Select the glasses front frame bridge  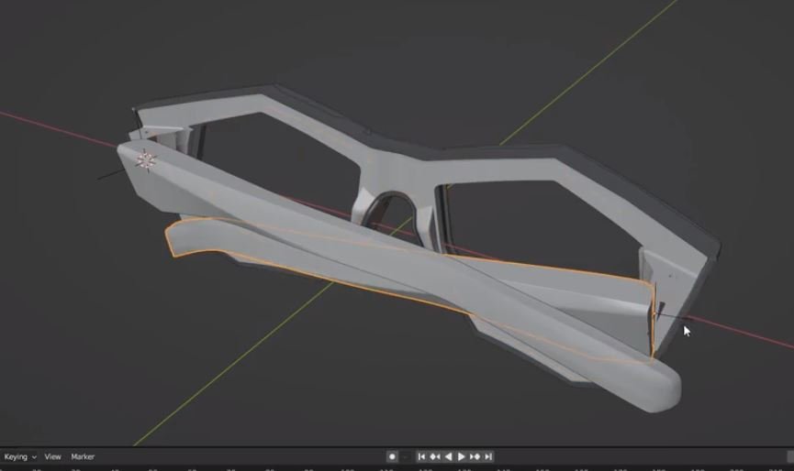(x=400, y=172)
